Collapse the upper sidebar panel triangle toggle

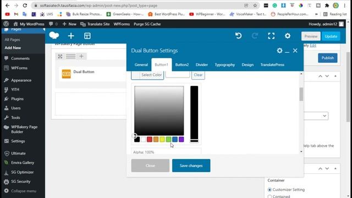click(335, 76)
